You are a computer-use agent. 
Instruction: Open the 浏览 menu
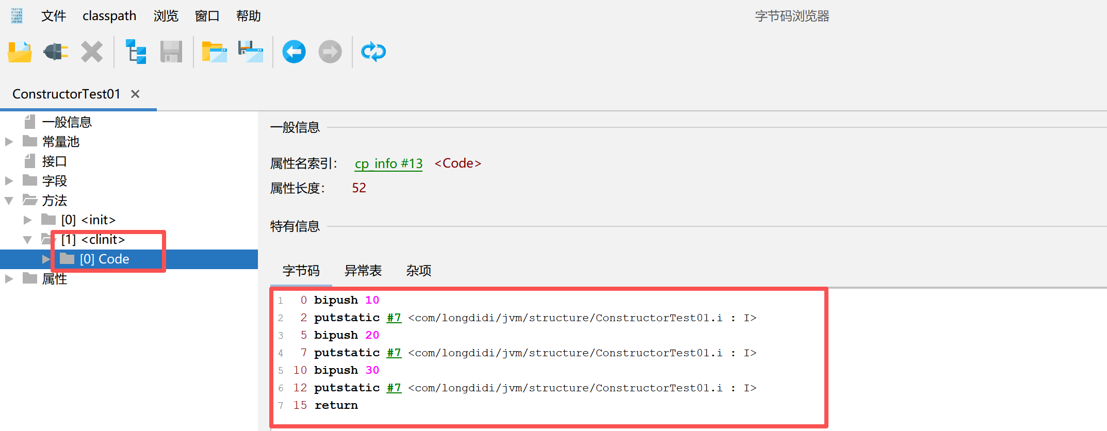(x=166, y=16)
